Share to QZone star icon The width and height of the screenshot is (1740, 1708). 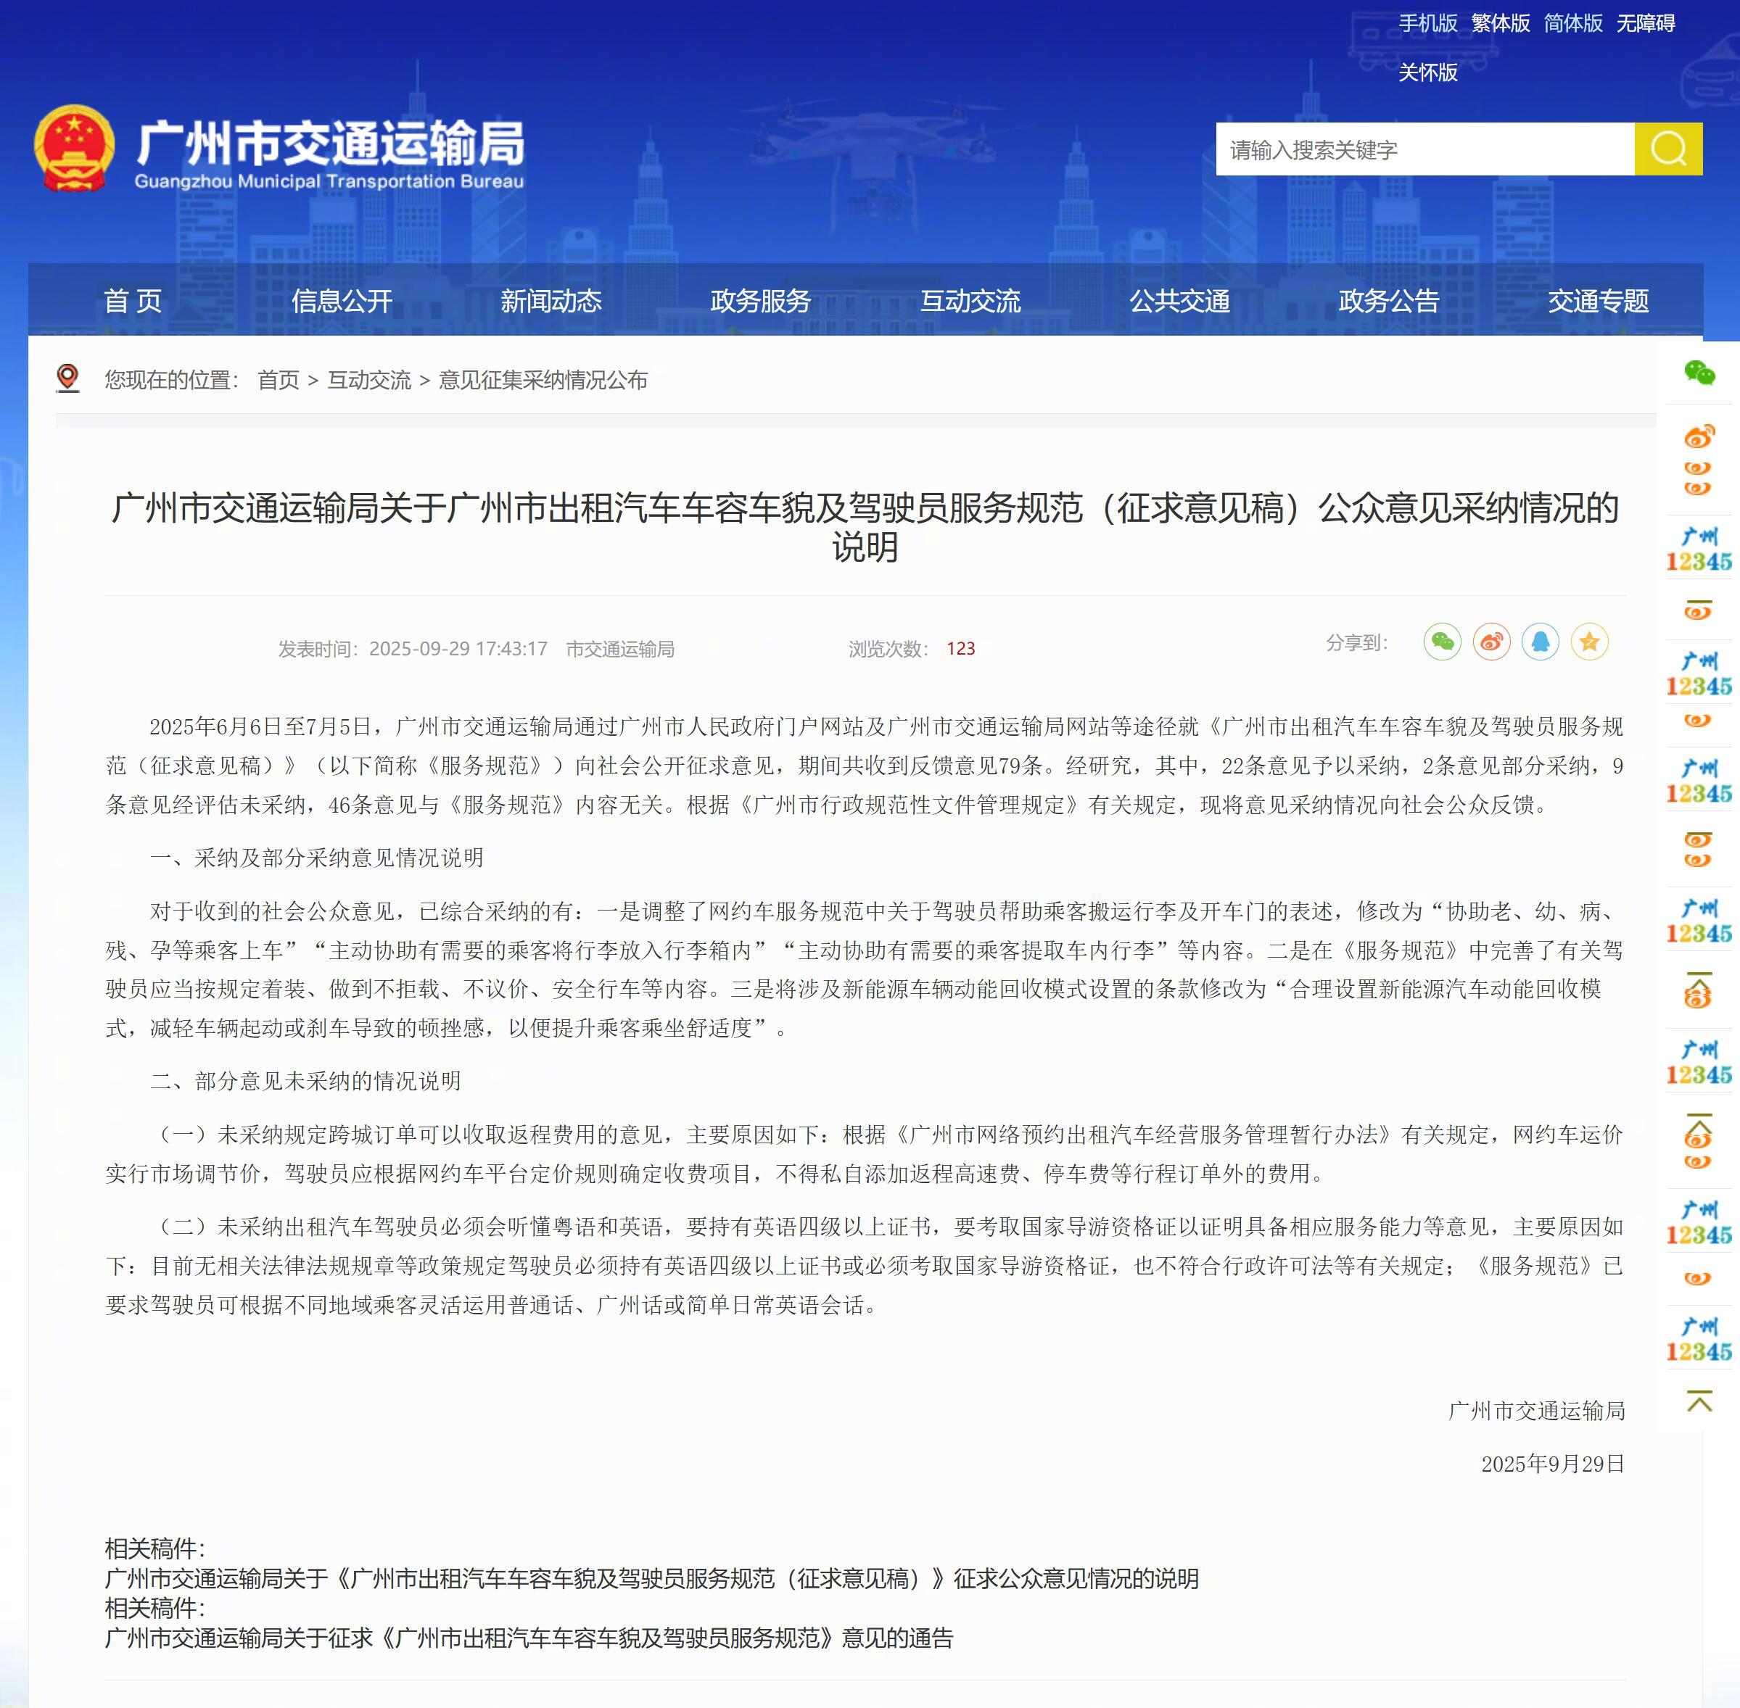(x=1589, y=642)
